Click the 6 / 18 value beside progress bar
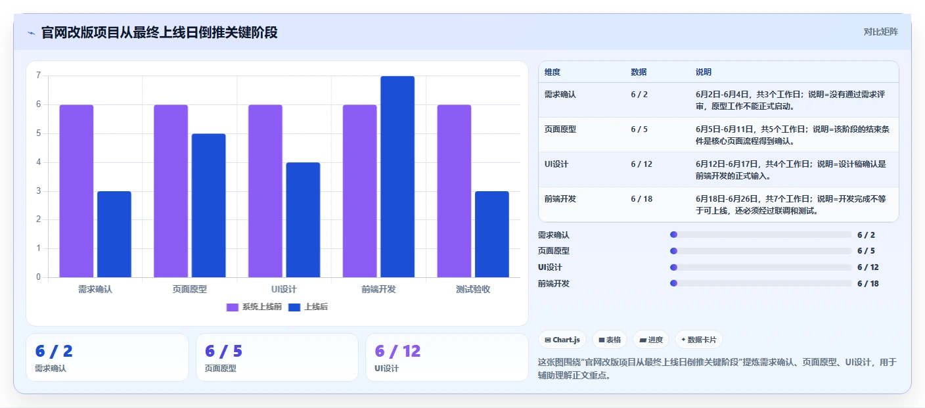 click(x=868, y=284)
